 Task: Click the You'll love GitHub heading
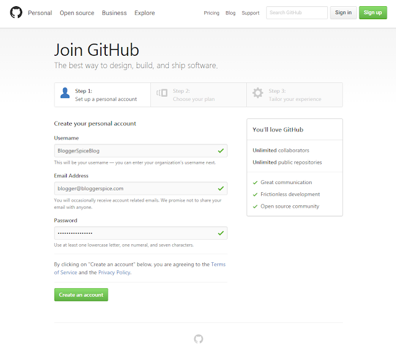[x=278, y=130]
